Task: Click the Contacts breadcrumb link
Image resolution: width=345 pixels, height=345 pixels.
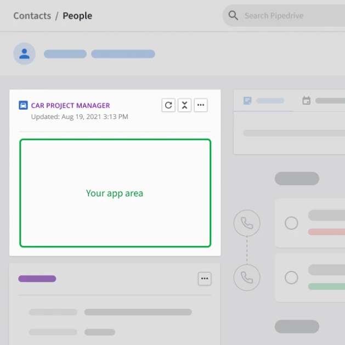Action: [32, 16]
